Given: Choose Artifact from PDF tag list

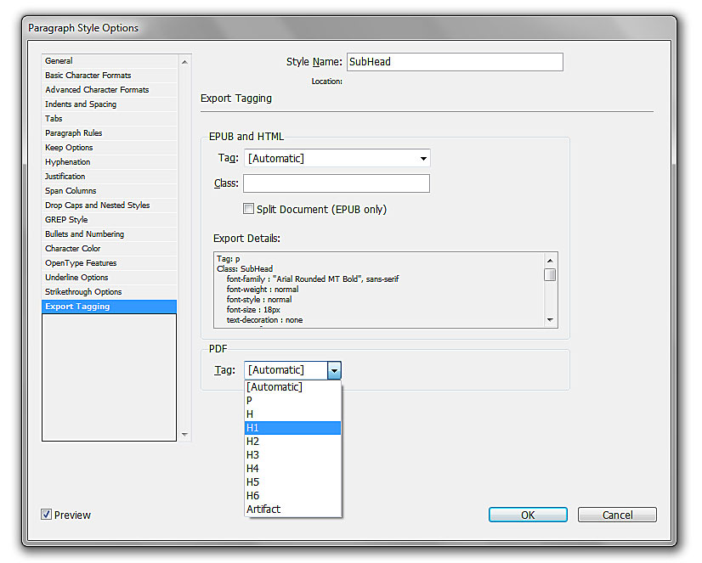Looking at the screenshot, I should (293, 510).
